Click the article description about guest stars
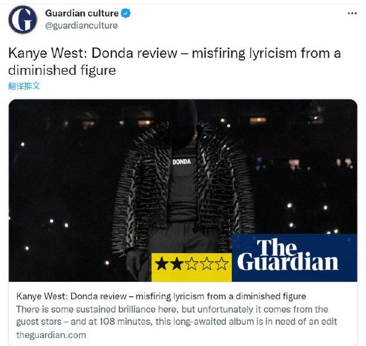The image size is (366, 346). tap(177, 316)
